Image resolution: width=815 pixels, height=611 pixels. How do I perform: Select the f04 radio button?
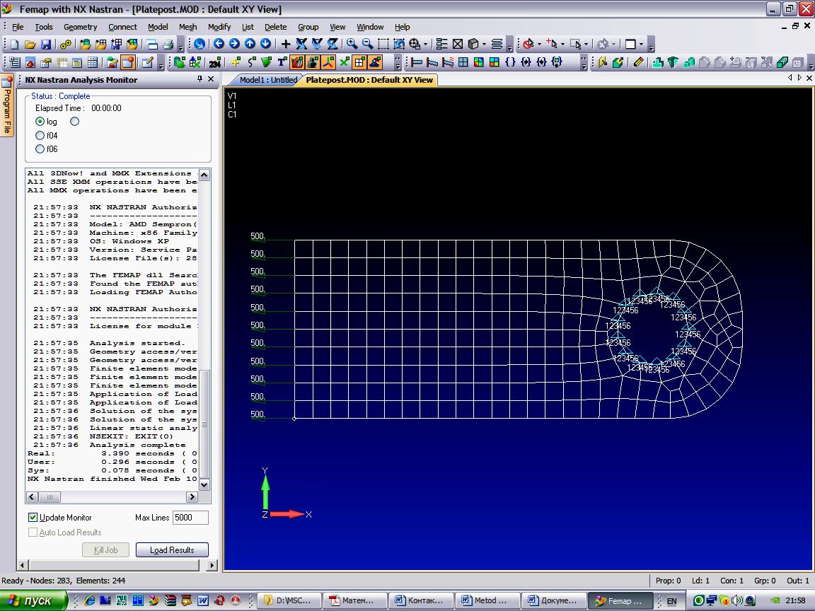pos(40,136)
